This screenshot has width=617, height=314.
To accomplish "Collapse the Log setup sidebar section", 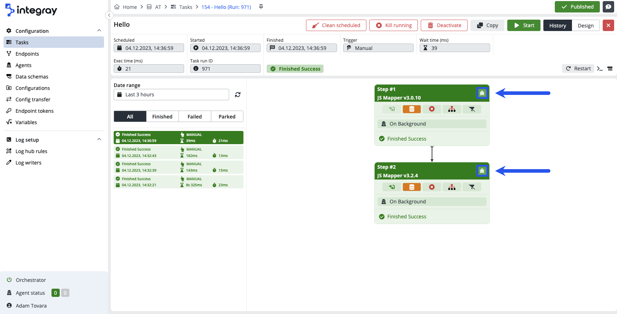I will tap(99, 140).
